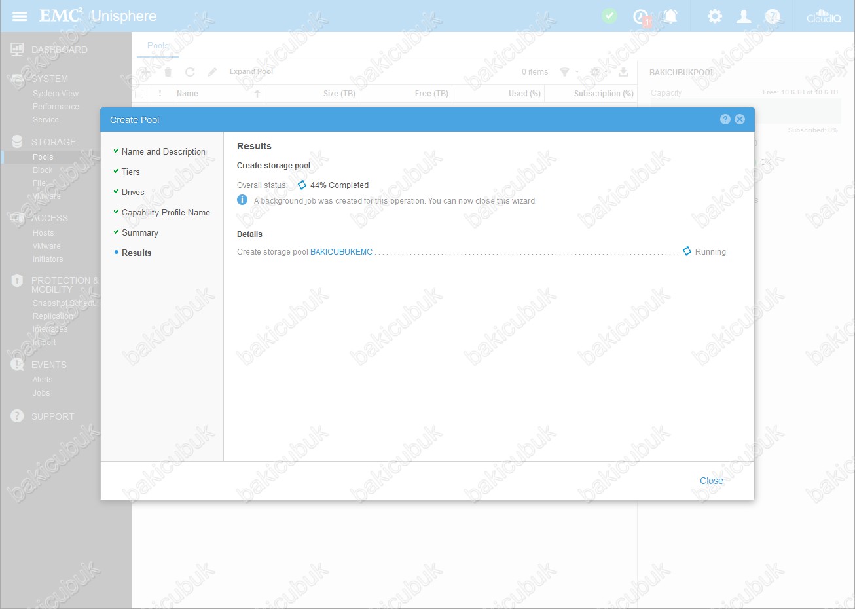The image size is (855, 609).
Task: Click the Dashboard monitor icon in the sidebar
Action: coord(17,49)
